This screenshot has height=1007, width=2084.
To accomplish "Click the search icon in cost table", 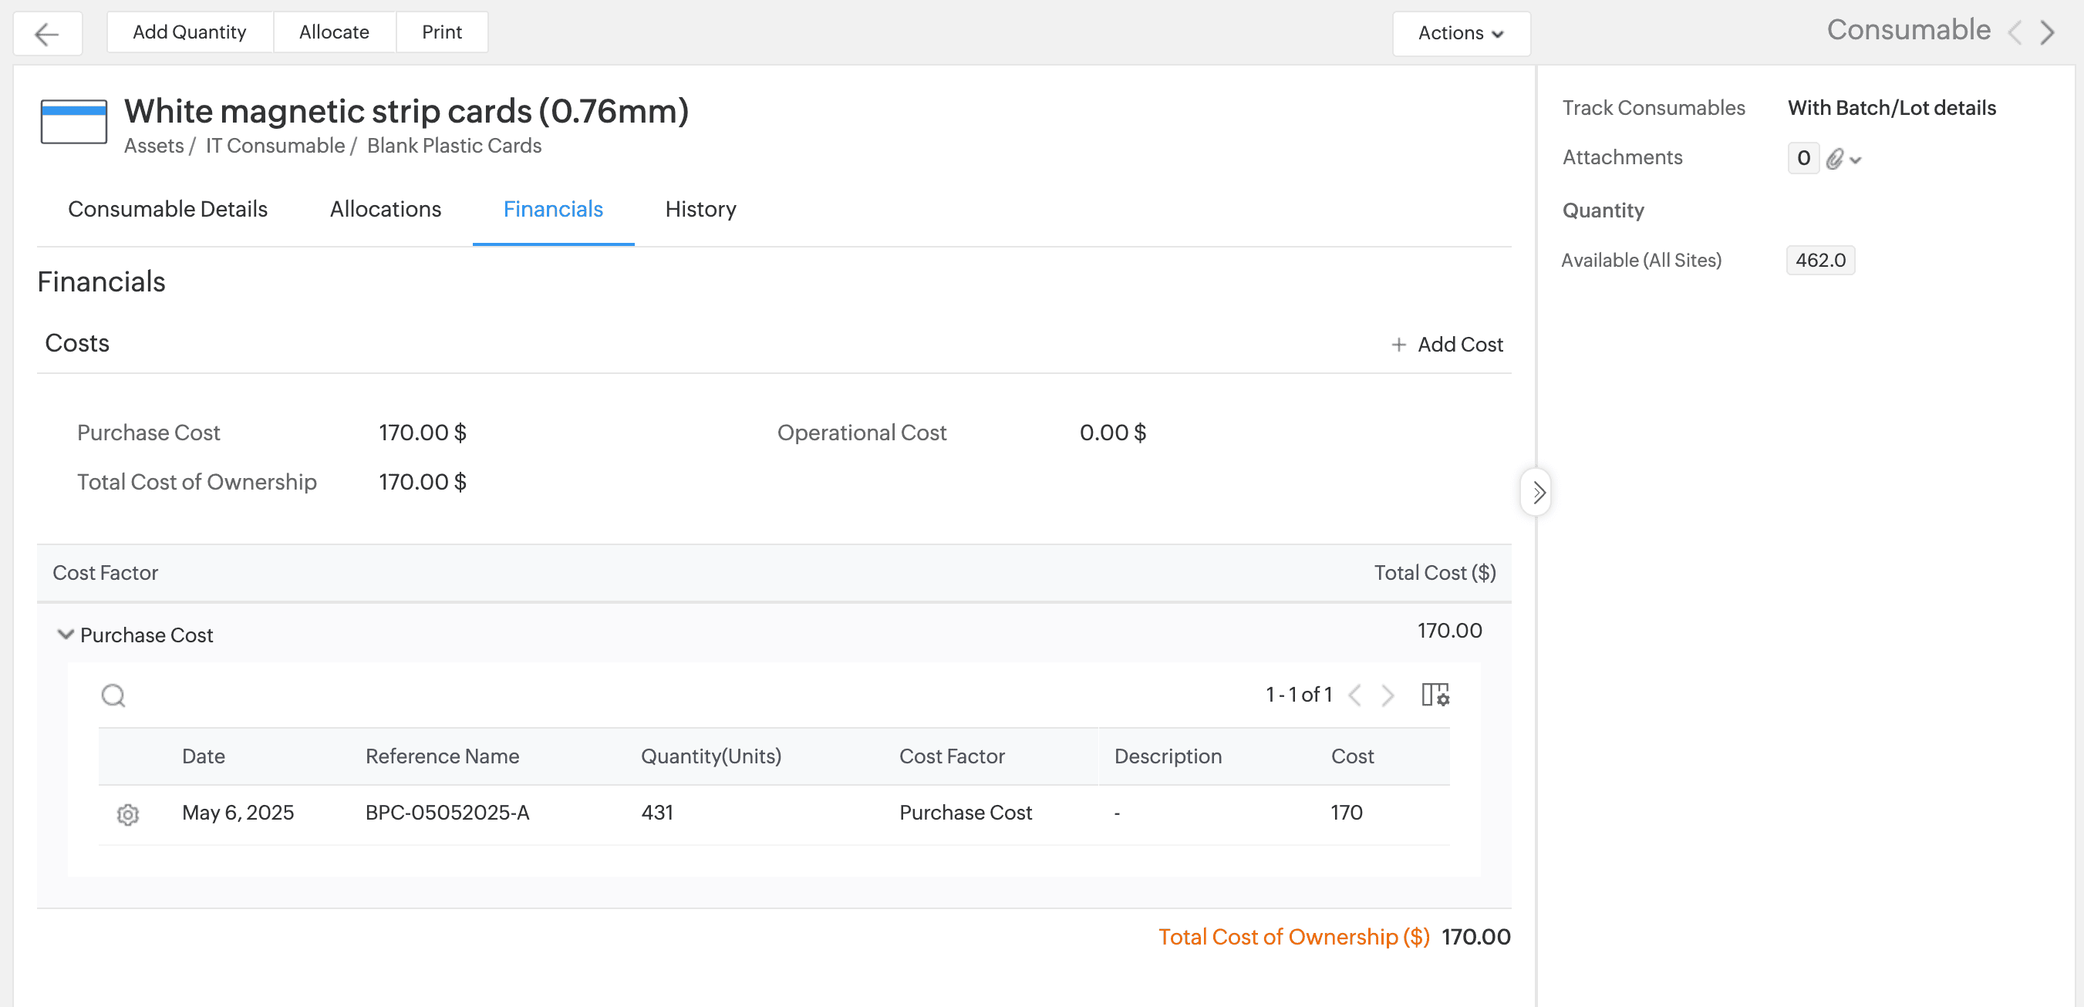I will click(113, 695).
